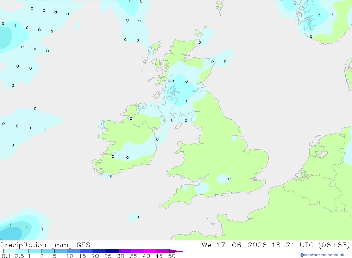Image resolution: width=352 pixels, height=258 pixels.
Task: Click the 'We 17-06-2026 18..21 UTC (06+63)' date label
Action: pyautogui.click(x=276, y=245)
